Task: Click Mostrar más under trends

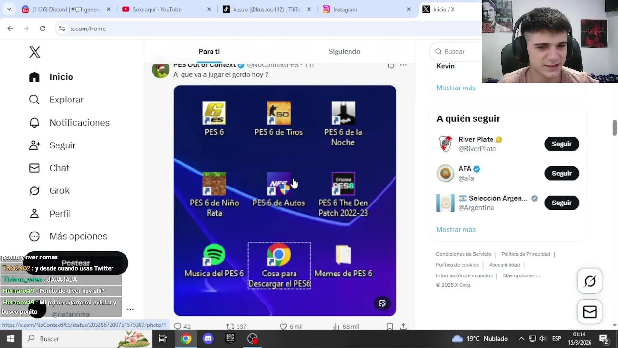Action: pyautogui.click(x=456, y=88)
